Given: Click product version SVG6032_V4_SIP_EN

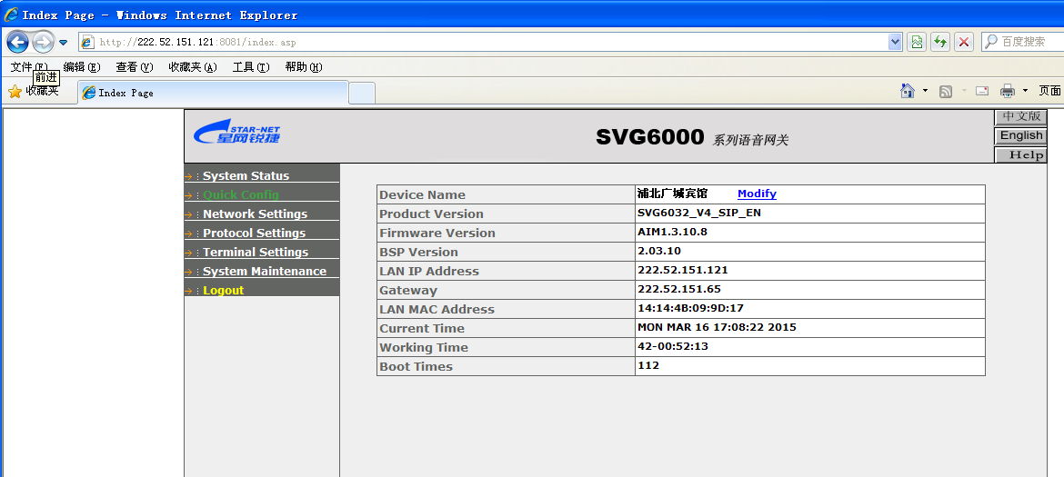Looking at the screenshot, I should tap(699, 213).
